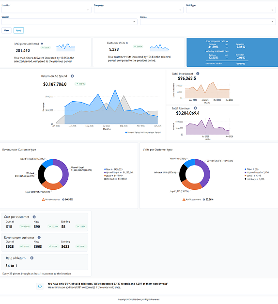The image size is (278, 304).
Task: Click the Clear filters button
Action: (7, 30)
